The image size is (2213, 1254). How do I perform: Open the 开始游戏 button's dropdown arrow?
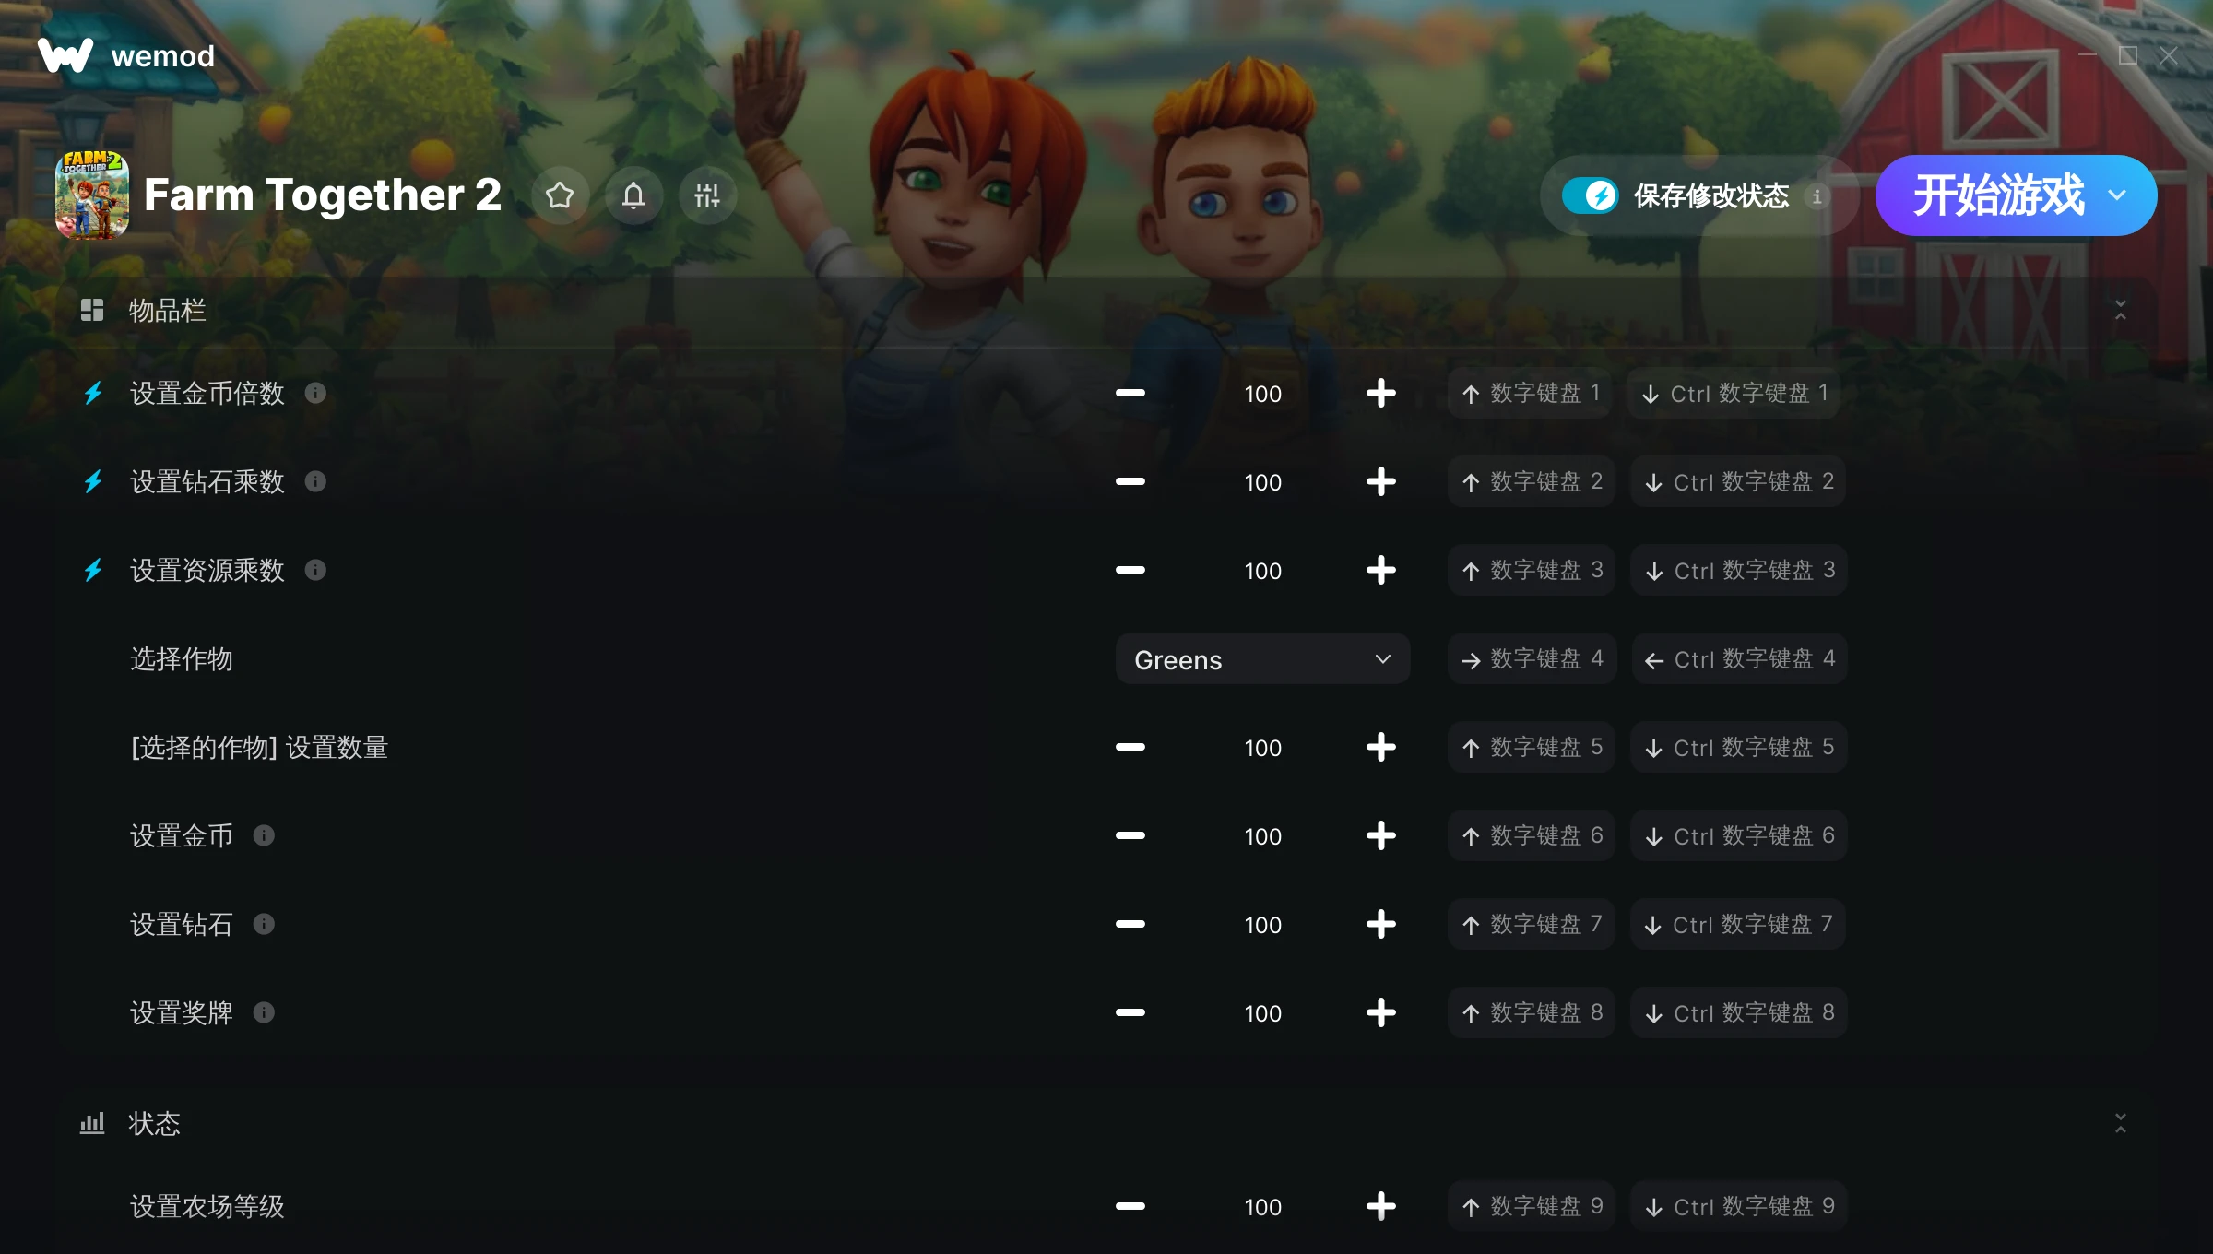click(x=2117, y=195)
